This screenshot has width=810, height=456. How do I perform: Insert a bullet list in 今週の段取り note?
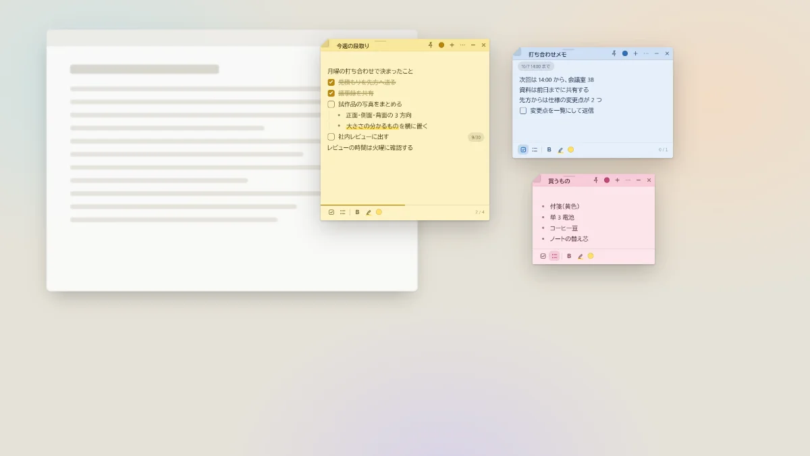pos(343,212)
